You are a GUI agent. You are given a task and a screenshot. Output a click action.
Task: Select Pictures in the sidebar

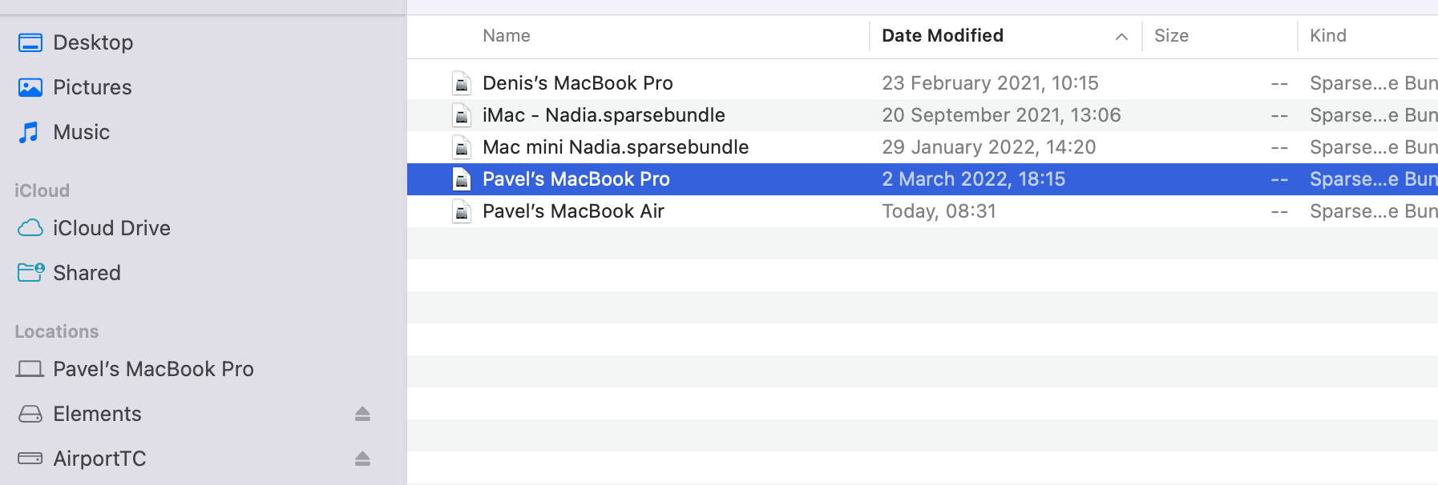[x=91, y=87]
